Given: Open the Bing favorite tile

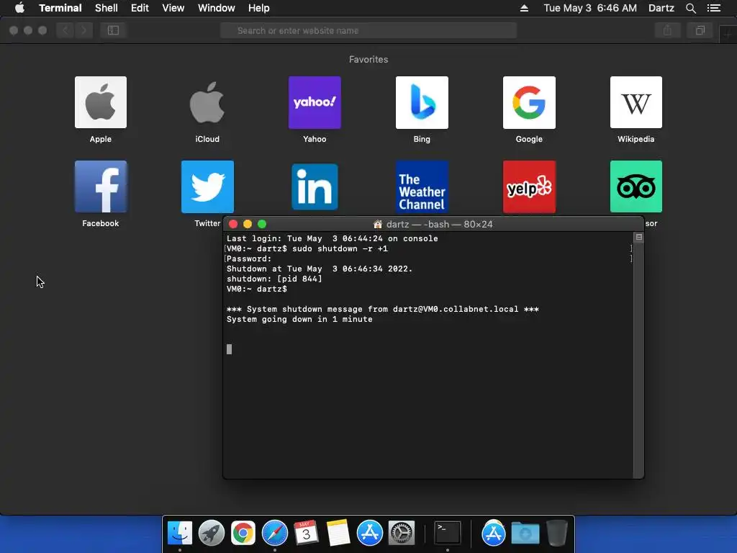Looking at the screenshot, I should 422,102.
